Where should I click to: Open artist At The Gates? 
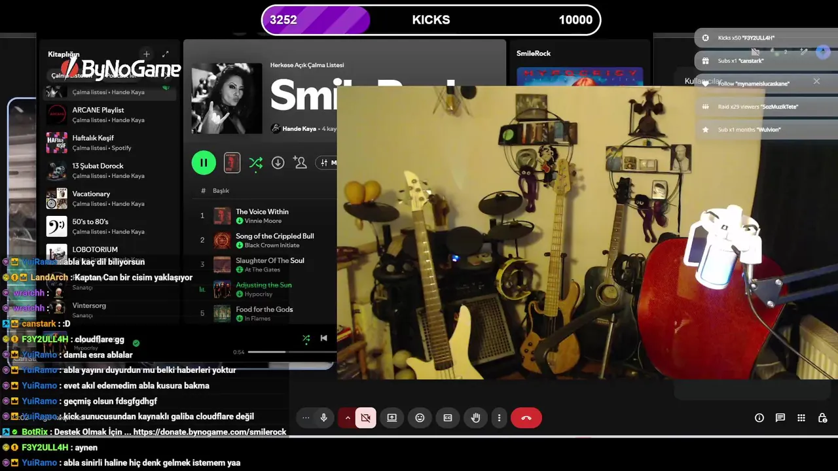262,270
